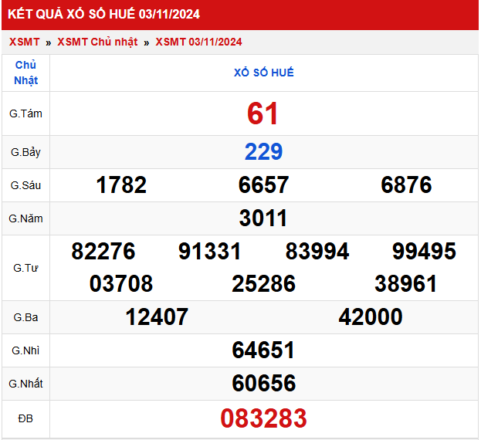Click the G.Tư number 99495

pos(424,252)
